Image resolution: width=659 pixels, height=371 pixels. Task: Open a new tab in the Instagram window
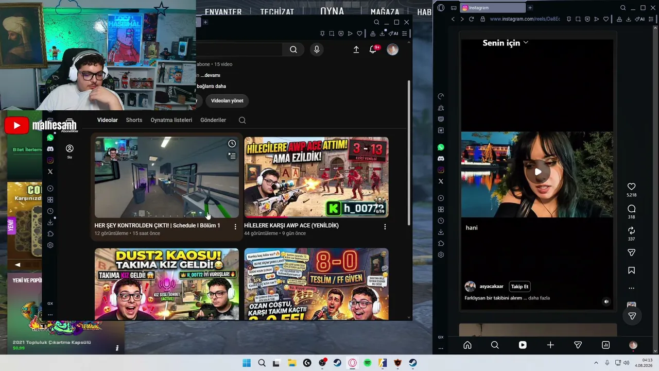tap(530, 8)
